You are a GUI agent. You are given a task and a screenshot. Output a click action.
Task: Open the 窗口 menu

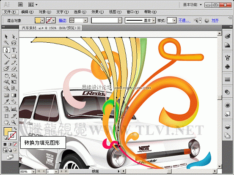(x=133, y=12)
